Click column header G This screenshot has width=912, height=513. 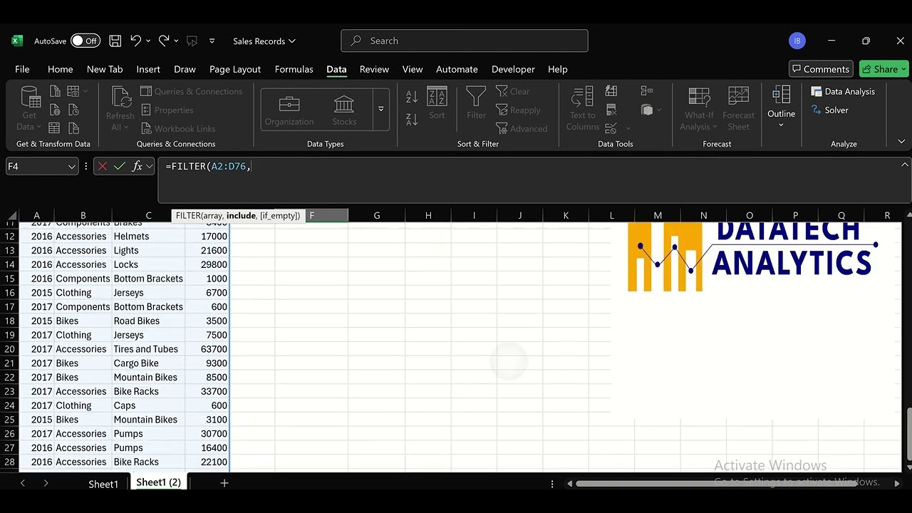[x=376, y=215]
